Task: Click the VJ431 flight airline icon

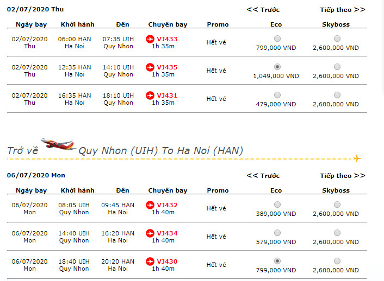Action: pos(151,95)
